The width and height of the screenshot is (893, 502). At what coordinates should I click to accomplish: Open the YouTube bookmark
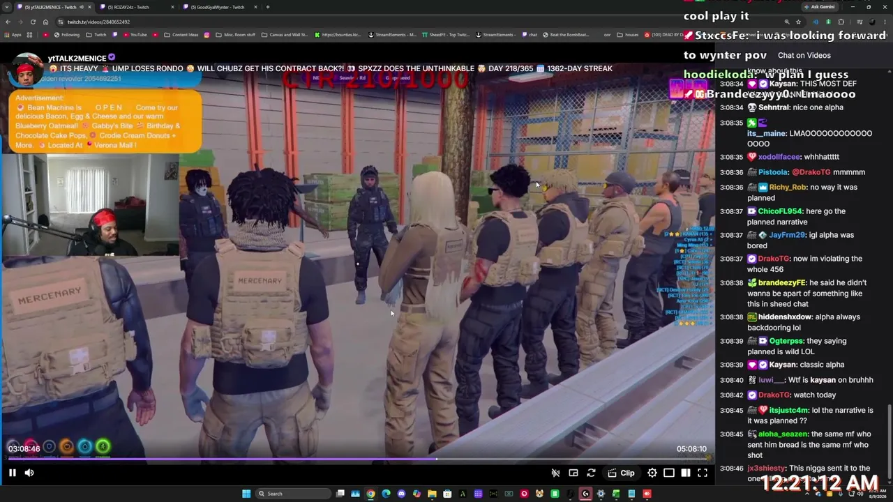click(x=135, y=35)
